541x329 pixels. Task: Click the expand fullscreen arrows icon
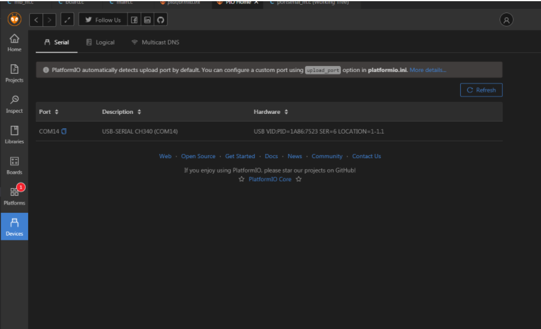point(67,20)
